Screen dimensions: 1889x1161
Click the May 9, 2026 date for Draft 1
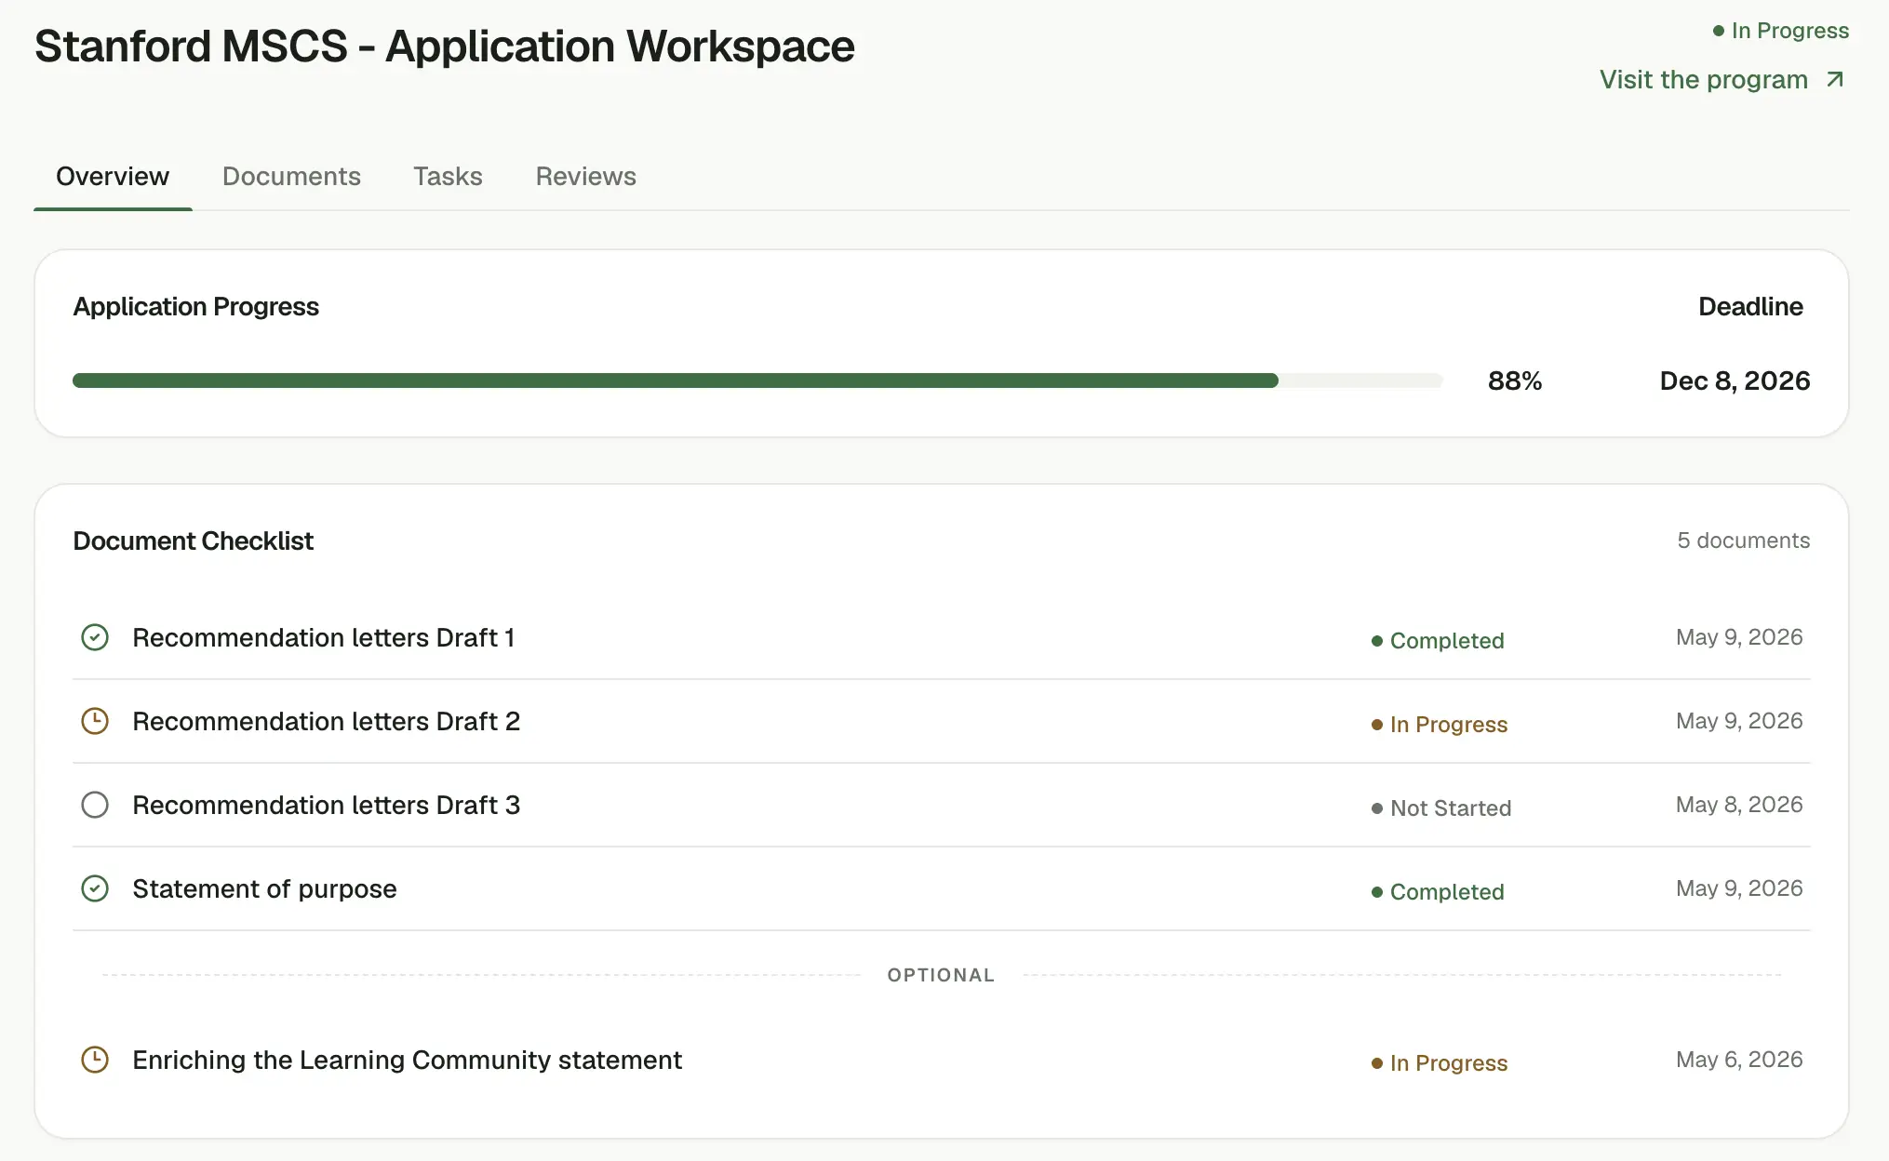[x=1739, y=637]
